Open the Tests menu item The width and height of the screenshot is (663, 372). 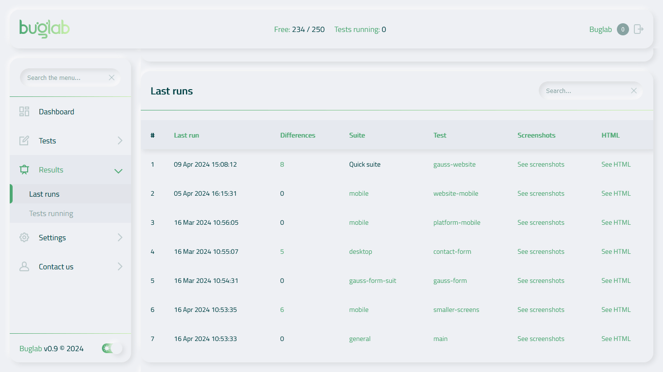point(70,140)
